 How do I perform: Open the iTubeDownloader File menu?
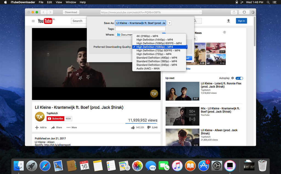tap(41, 2)
